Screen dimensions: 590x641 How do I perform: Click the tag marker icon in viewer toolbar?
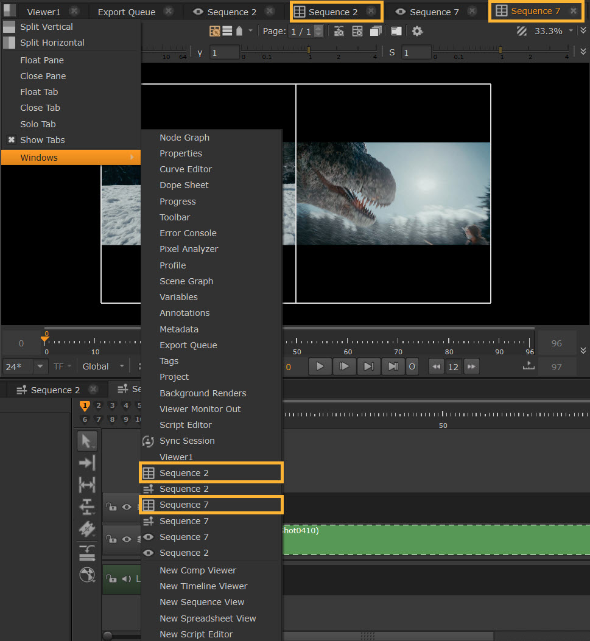pos(240,31)
